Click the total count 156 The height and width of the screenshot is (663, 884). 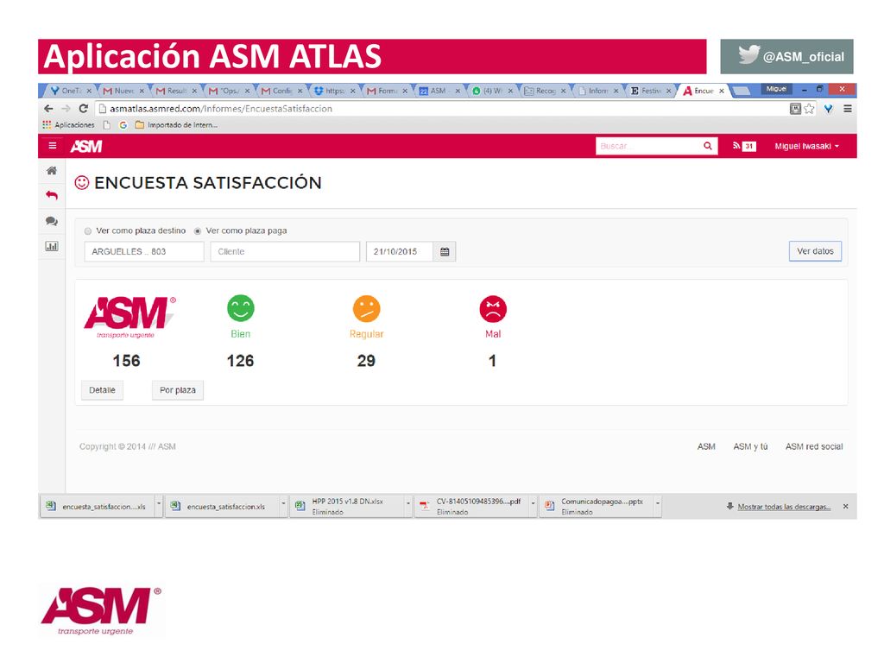pos(126,361)
